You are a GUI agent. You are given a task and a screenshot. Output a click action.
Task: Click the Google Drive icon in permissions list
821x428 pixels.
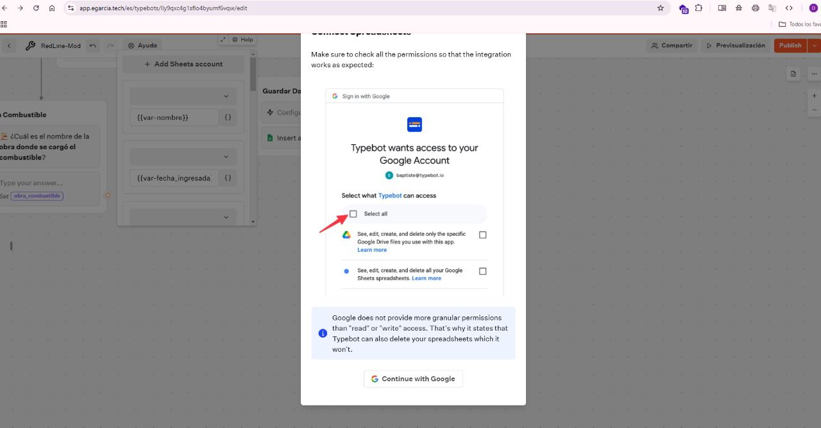[x=346, y=235]
